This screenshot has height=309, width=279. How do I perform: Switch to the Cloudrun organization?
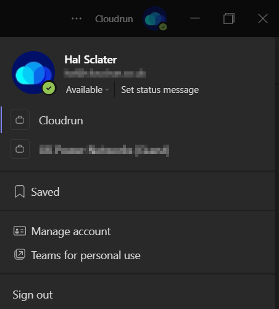[138, 120]
